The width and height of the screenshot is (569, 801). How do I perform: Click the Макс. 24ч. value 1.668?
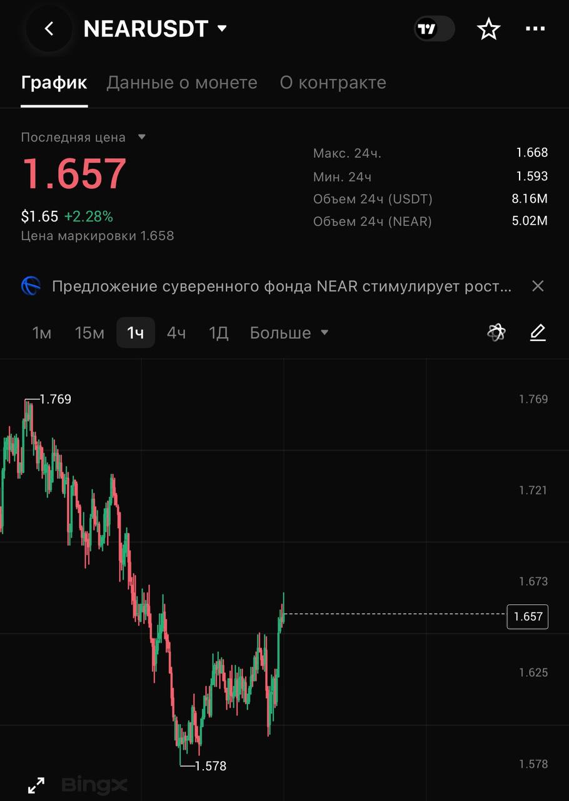click(x=532, y=152)
